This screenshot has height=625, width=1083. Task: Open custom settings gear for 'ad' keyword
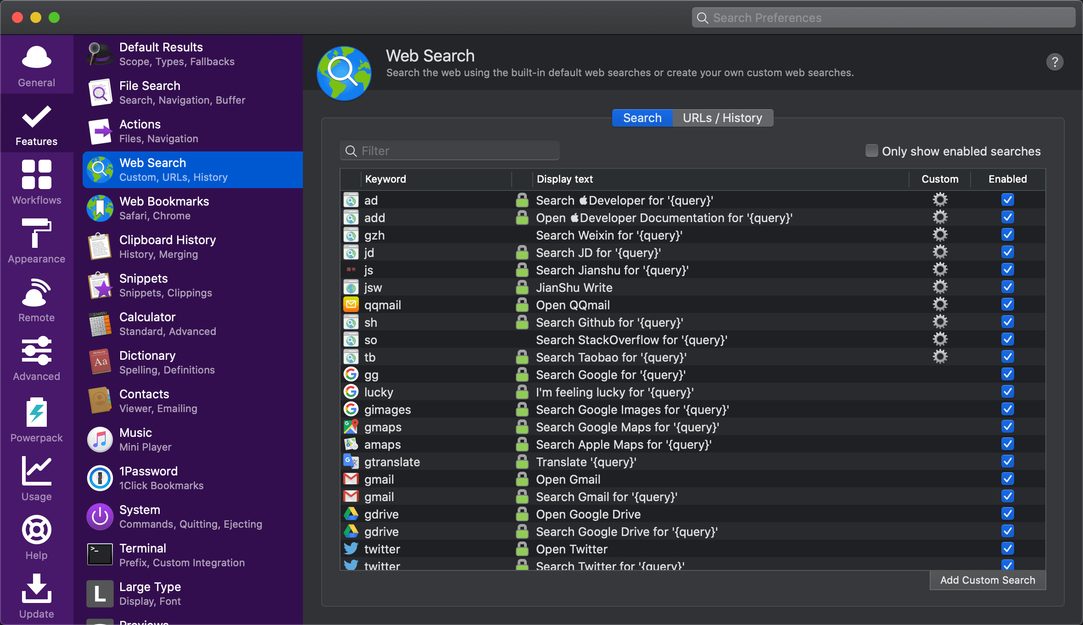[940, 200]
